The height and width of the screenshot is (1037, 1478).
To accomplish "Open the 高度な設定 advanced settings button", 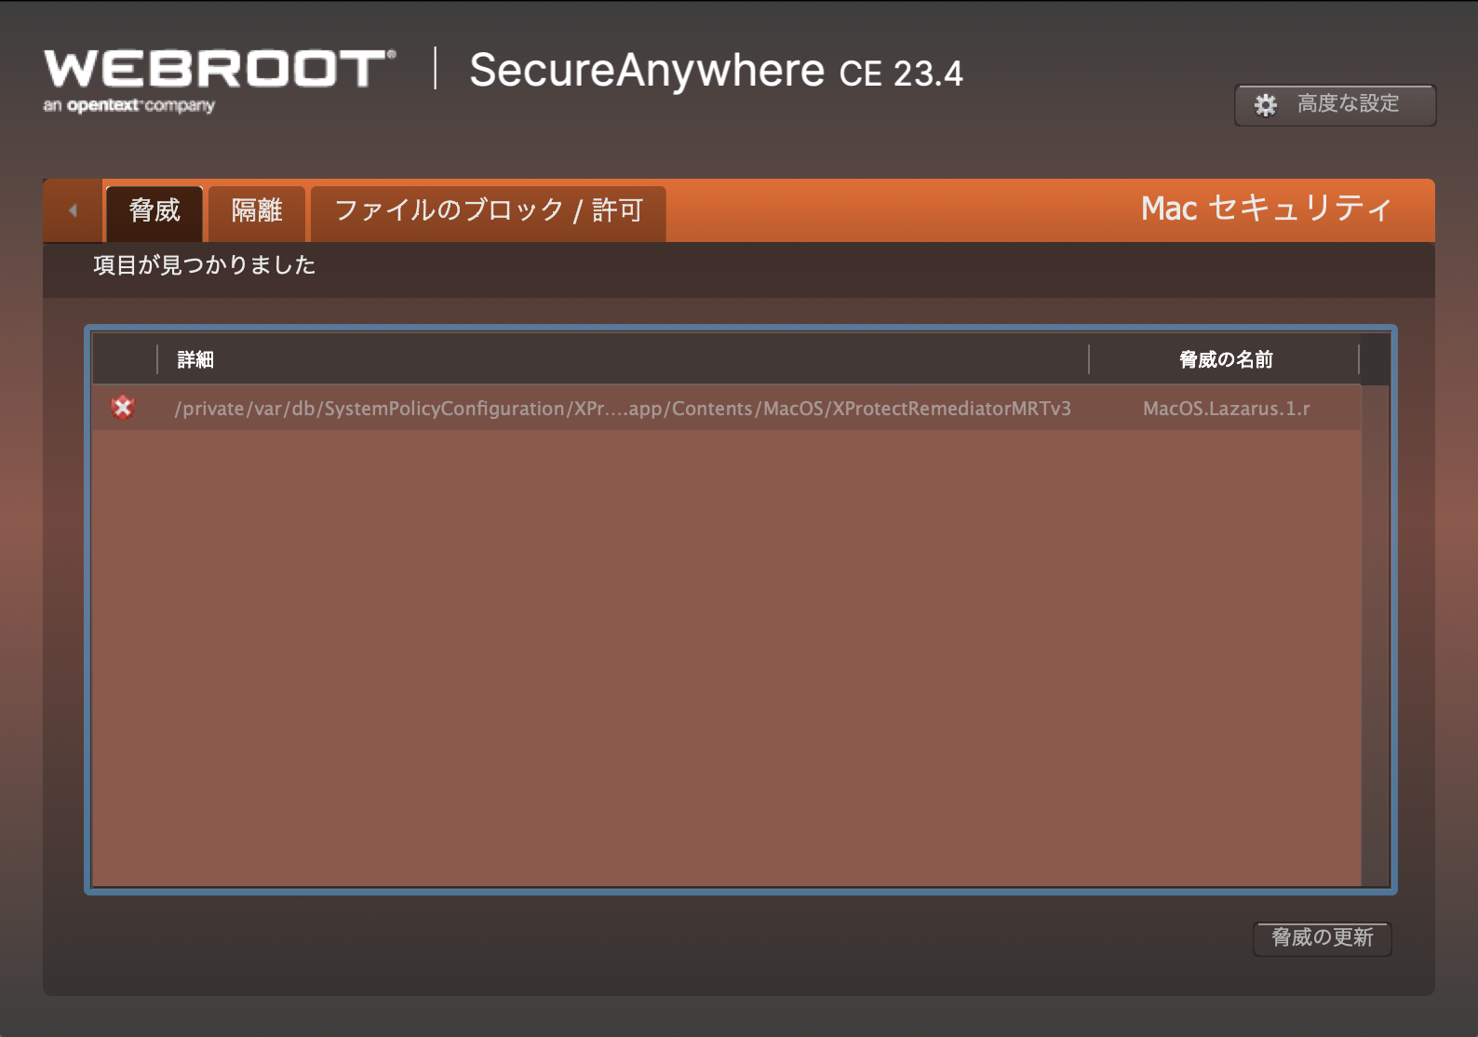I will [1335, 105].
